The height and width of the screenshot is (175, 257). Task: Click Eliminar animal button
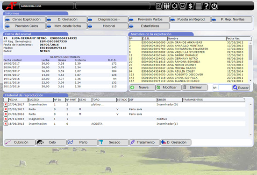tap(195, 87)
